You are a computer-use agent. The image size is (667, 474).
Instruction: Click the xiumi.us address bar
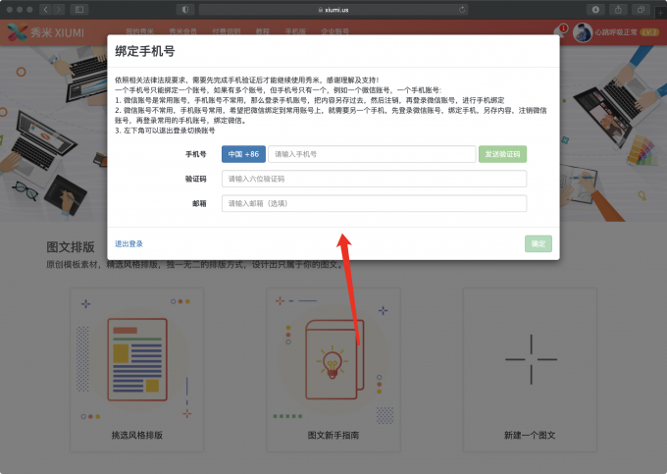(x=333, y=10)
